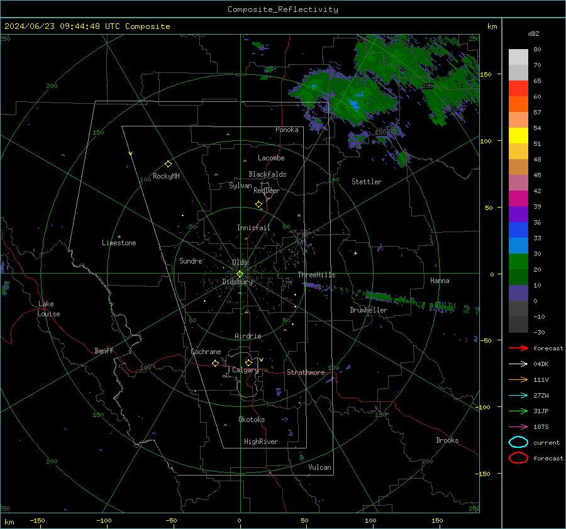The height and width of the screenshot is (529, 566).
Task: Click the Hanna town label
Action: tap(440, 281)
